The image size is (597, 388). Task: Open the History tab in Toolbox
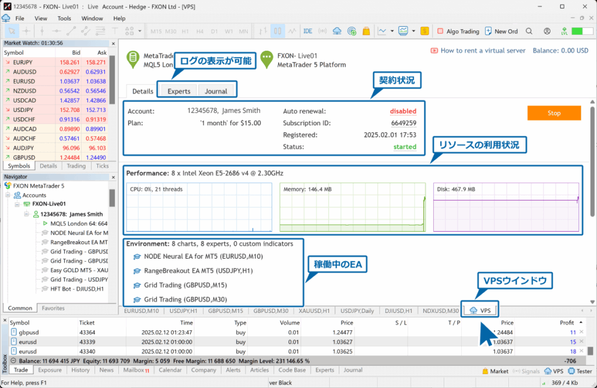(x=80, y=370)
